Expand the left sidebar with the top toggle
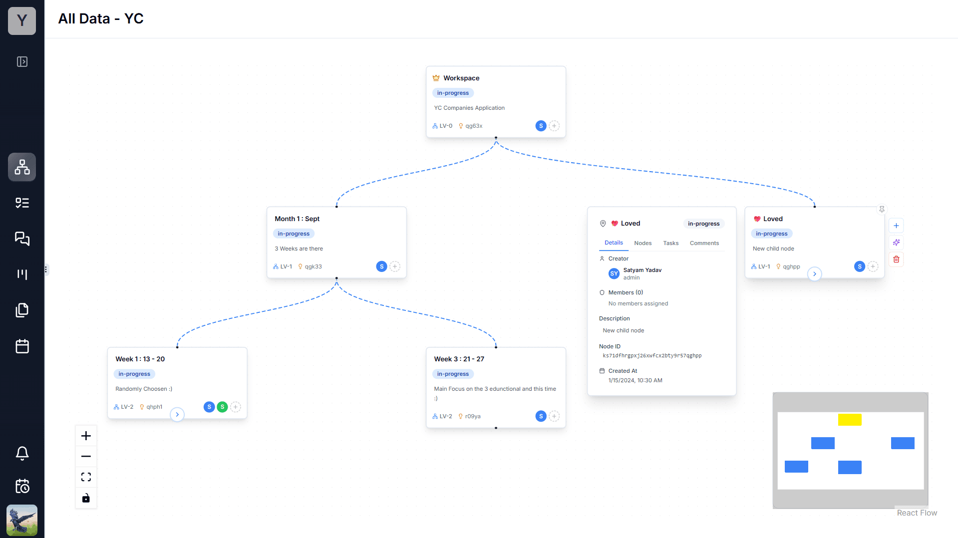This screenshot has width=958, height=538. 22,61
